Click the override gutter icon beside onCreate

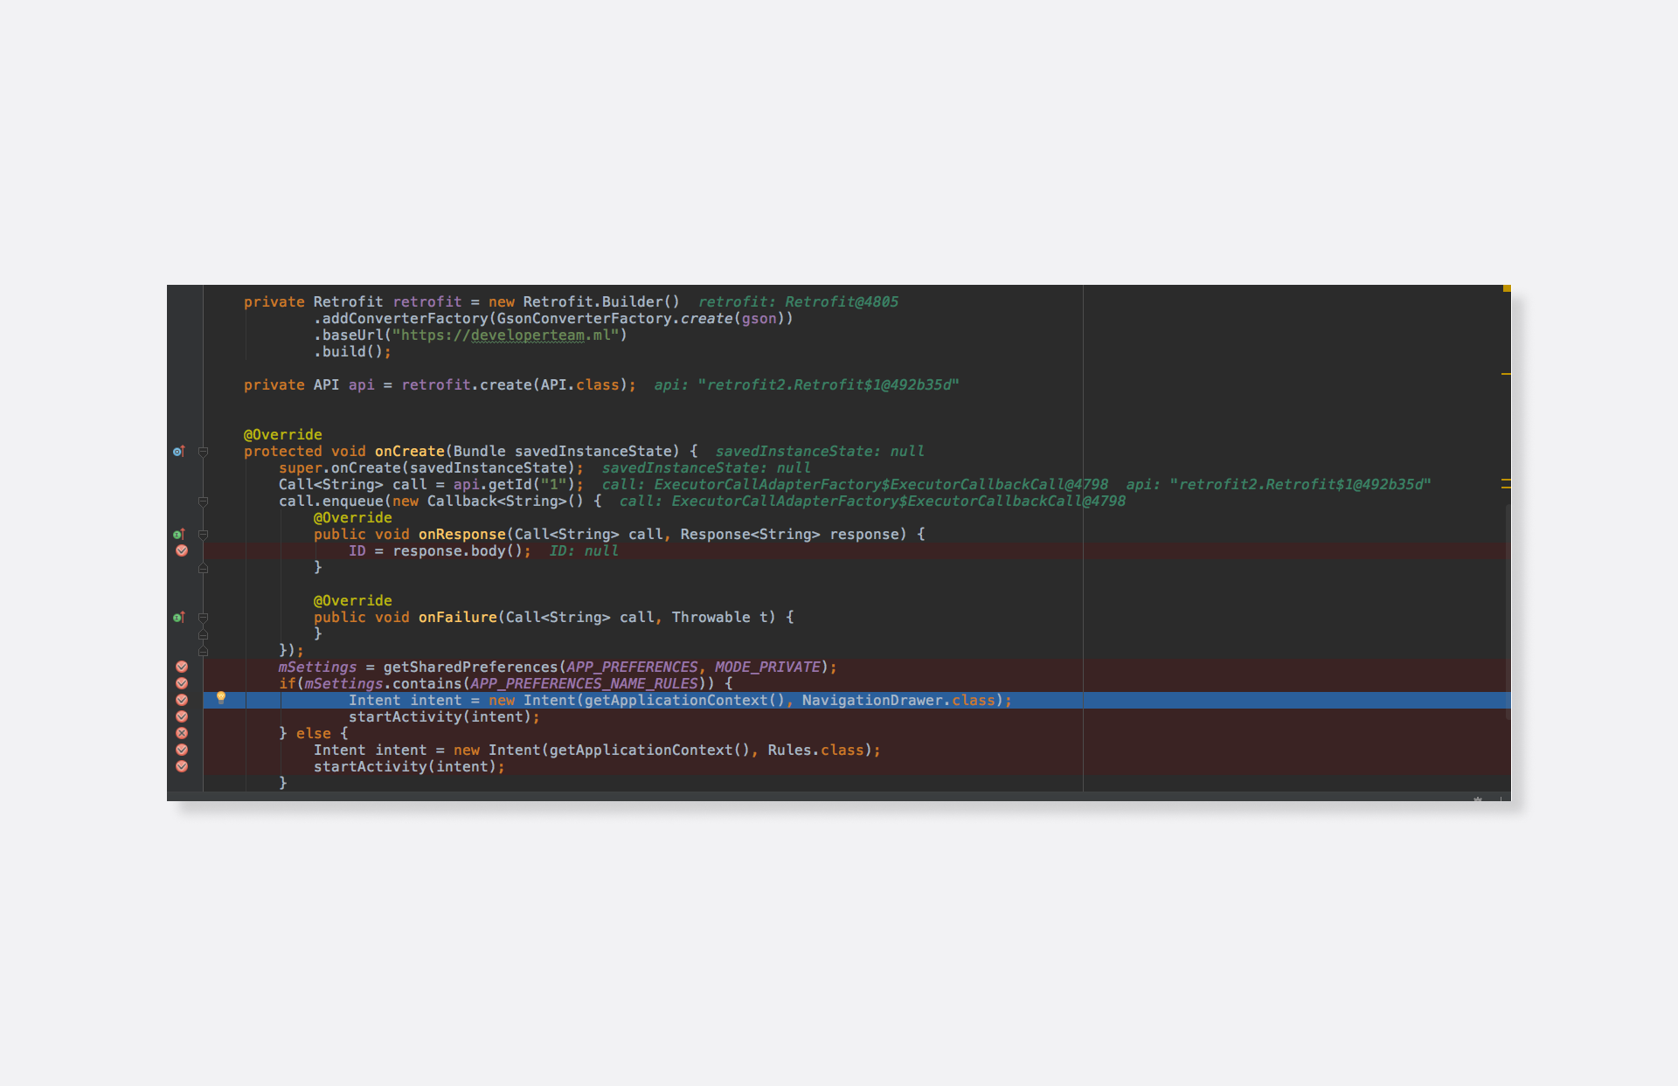tap(178, 452)
